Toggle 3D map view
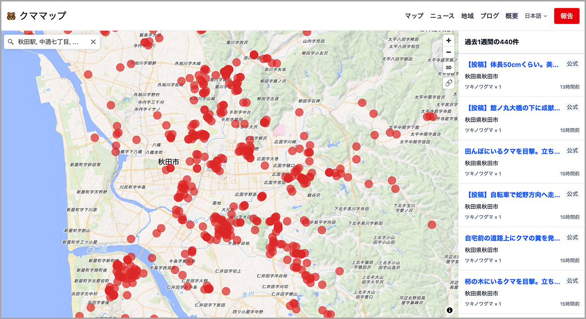Image resolution: width=586 pixels, height=319 pixels. pyautogui.click(x=449, y=68)
